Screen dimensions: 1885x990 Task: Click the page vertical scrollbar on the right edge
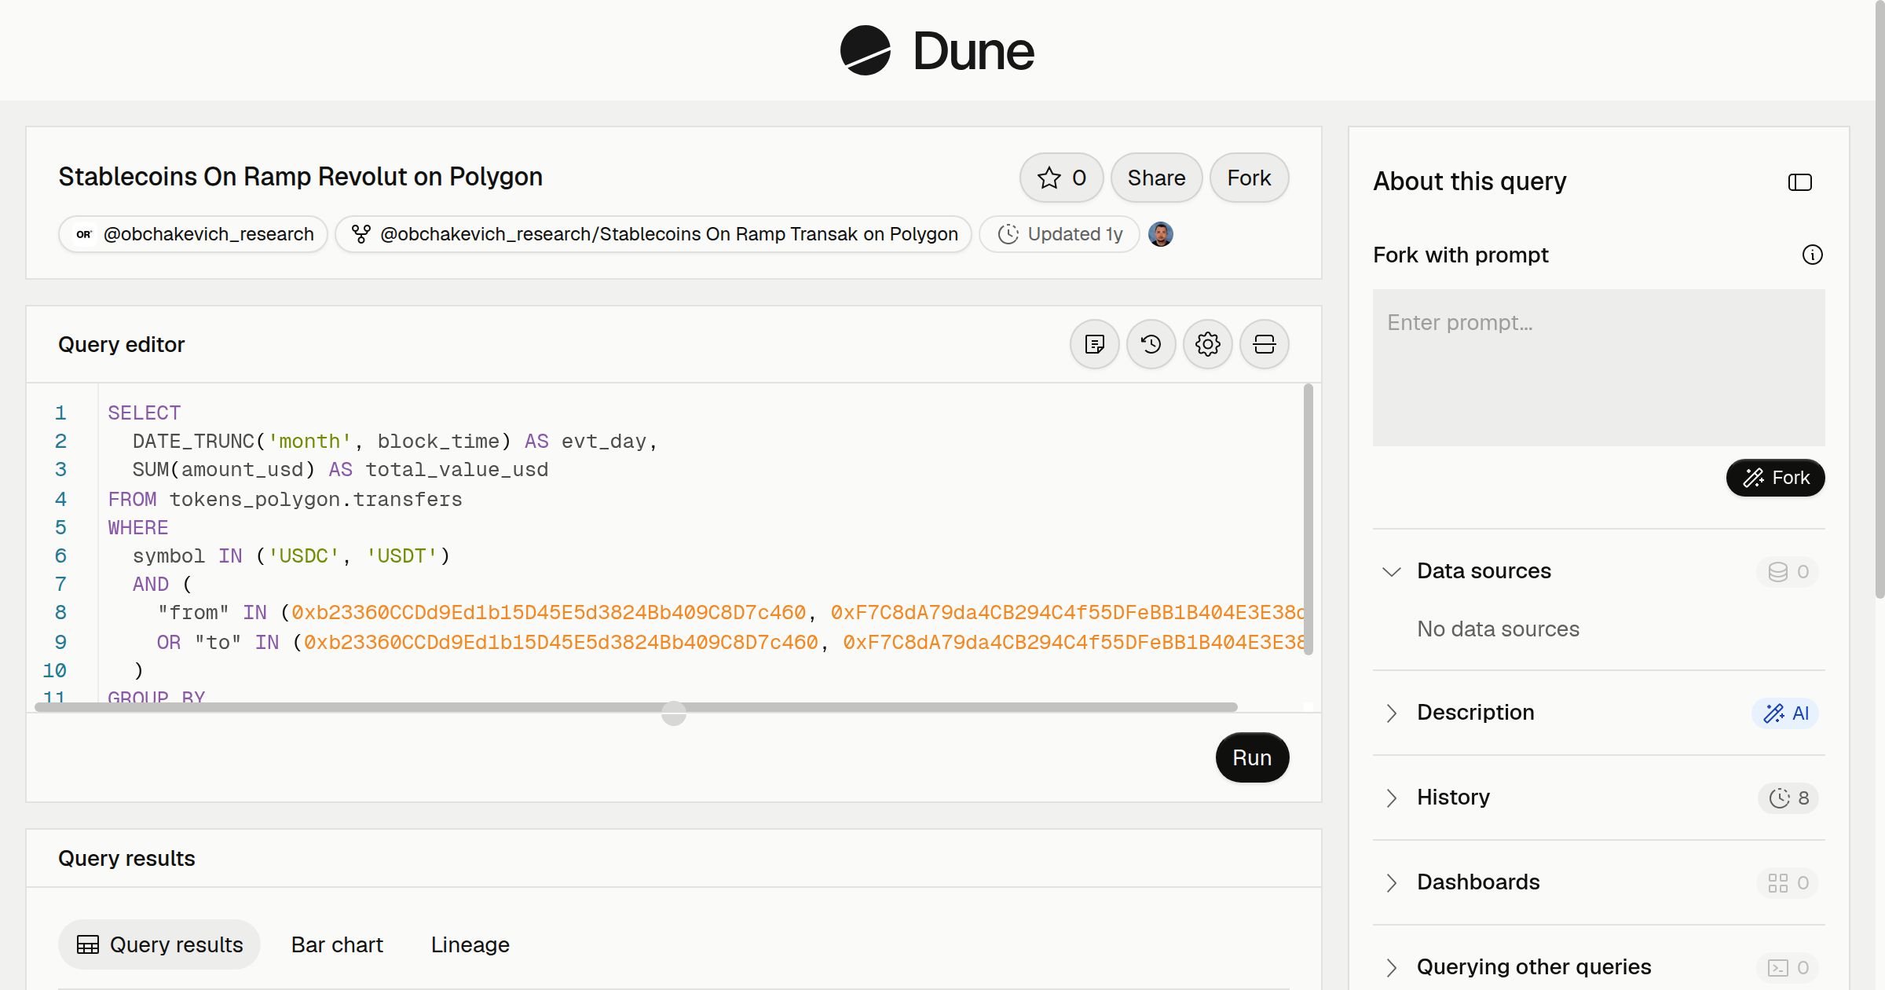click(x=1879, y=299)
